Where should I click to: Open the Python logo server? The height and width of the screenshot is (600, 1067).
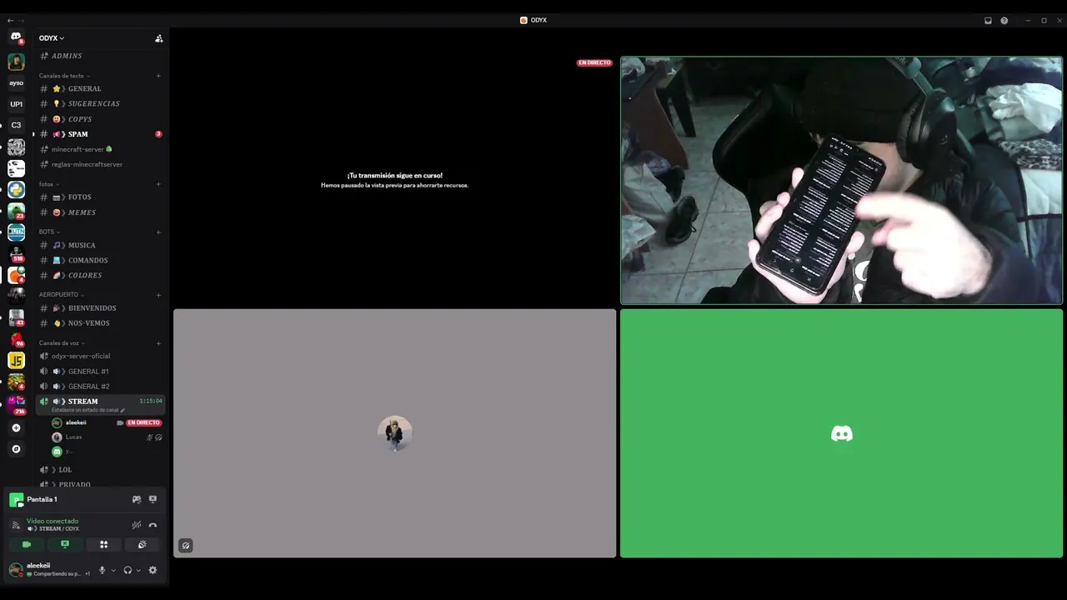16,189
